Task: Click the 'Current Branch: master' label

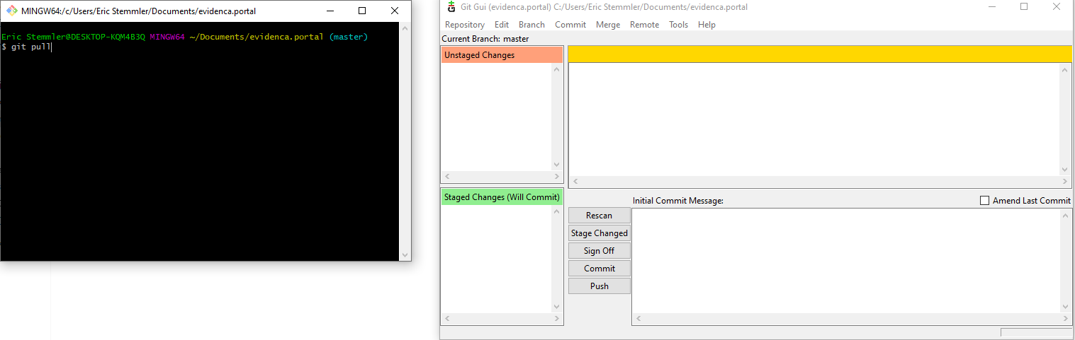Action: pos(485,39)
